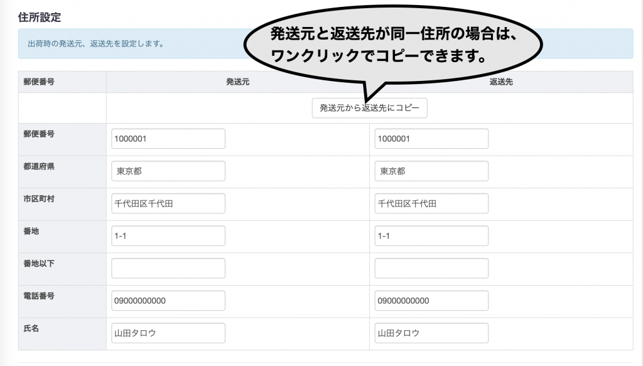Click the 氏名 row label
Viewport: 643px width, 366px height.
pyautogui.click(x=31, y=328)
